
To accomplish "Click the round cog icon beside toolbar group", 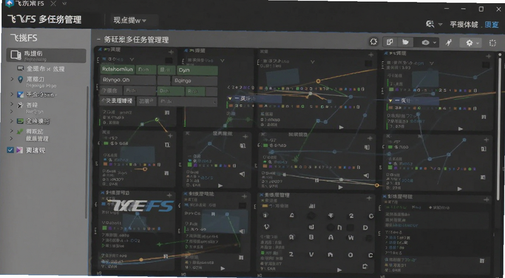I will [x=374, y=42].
